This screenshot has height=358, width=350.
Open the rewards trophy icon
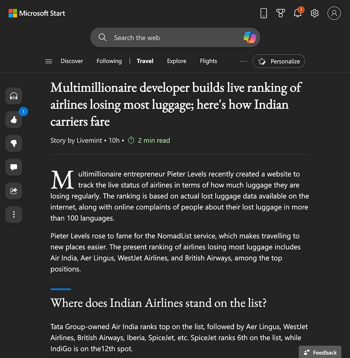tap(281, 13)
